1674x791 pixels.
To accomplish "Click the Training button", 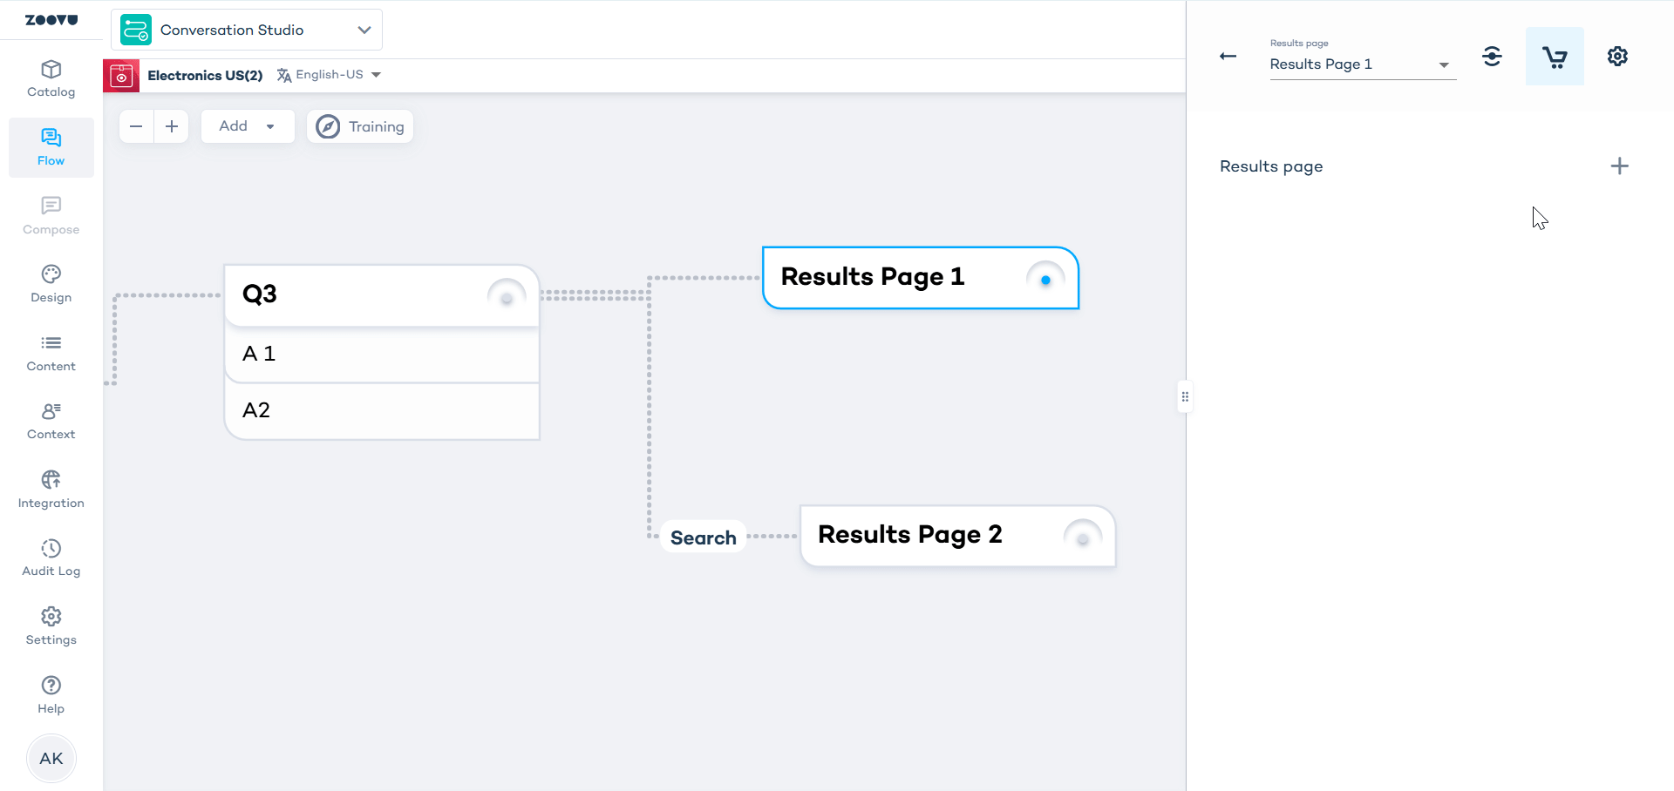I will 360,126.
